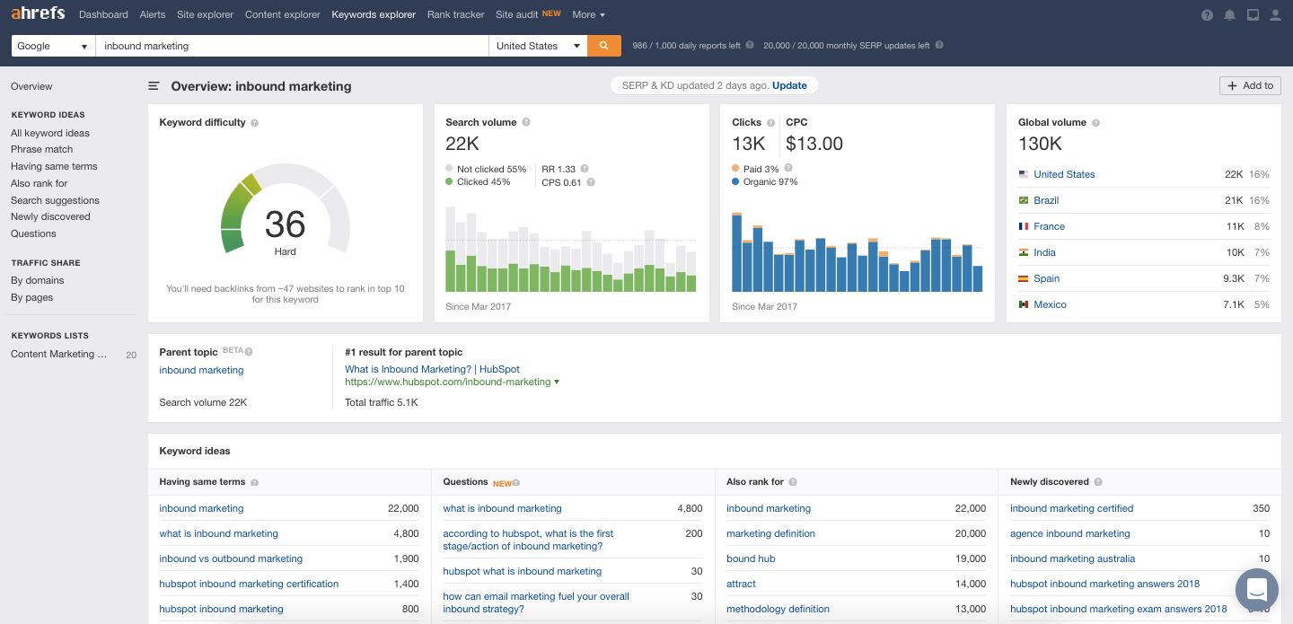The width and height of the screenshot is (1293, 624).
Task: Click the Add to button
Action: [x=1250, y=85]
